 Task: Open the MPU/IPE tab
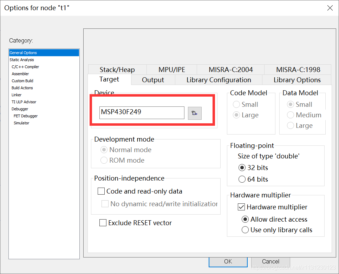click(x=172, y=70)
